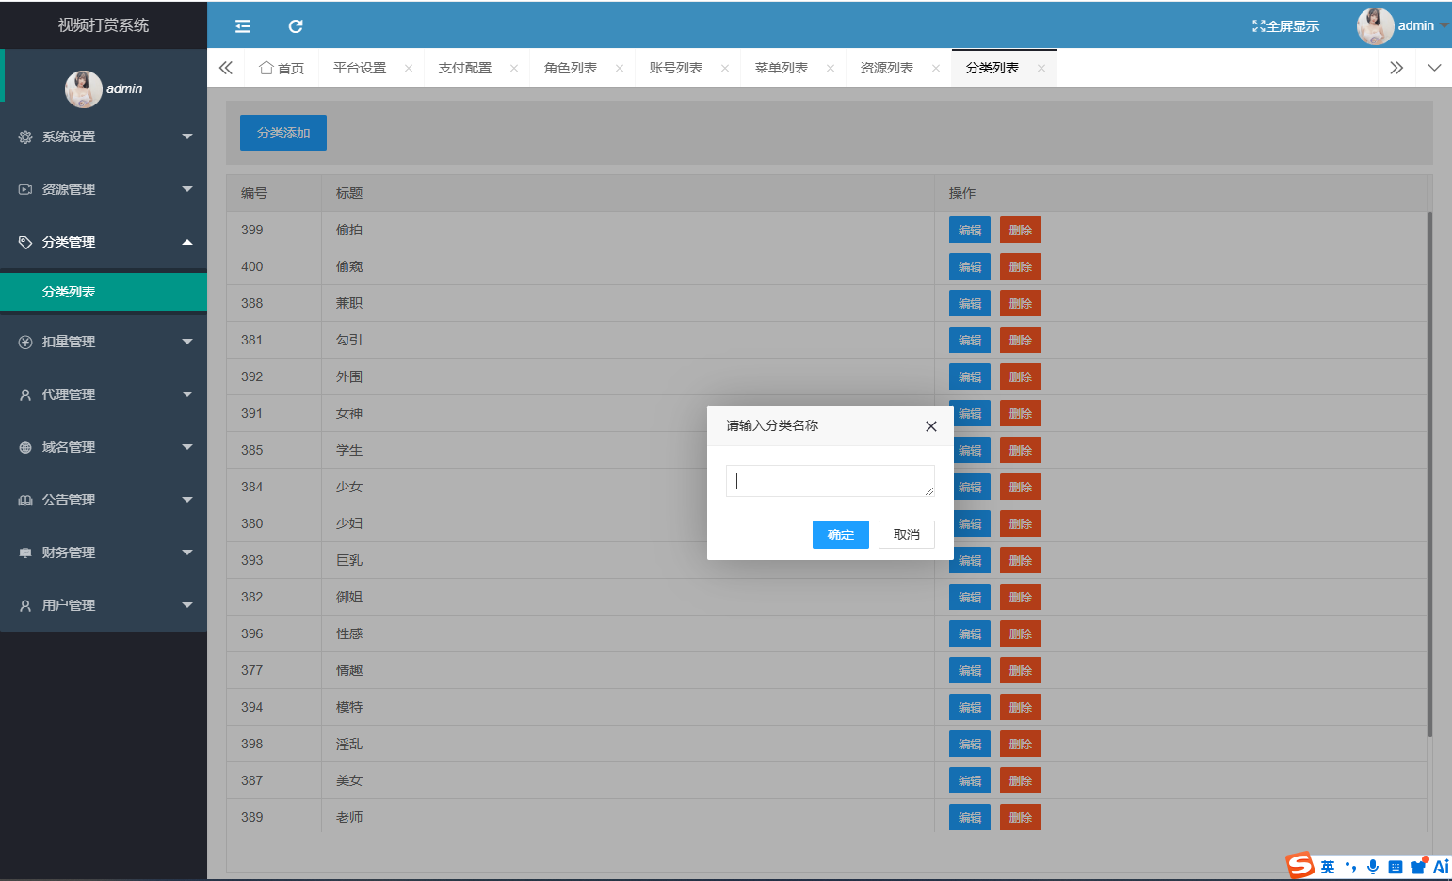The image size is (1452, 881).
Task: Click 编辑 for row 399
Action: pos(970,230)
